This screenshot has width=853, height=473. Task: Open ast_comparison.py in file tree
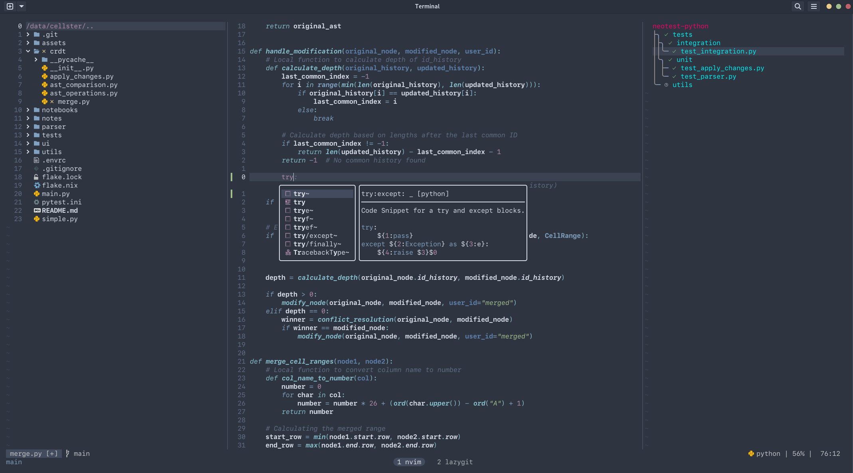(83, 85)
